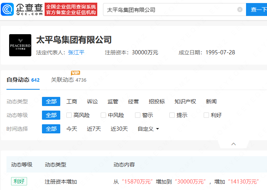267x190 pixels.
Task: Select 全部 in the 动态等级 row
Action: 51,115
